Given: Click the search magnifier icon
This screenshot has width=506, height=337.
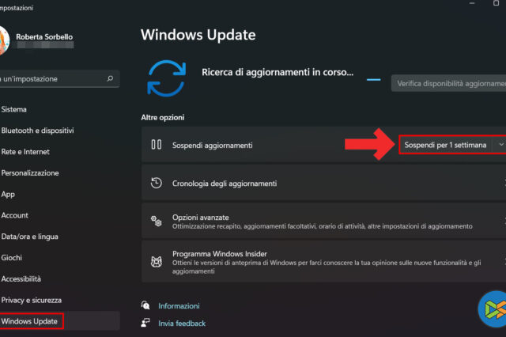Looking at the screenshot, I should (x=110, y=78).
